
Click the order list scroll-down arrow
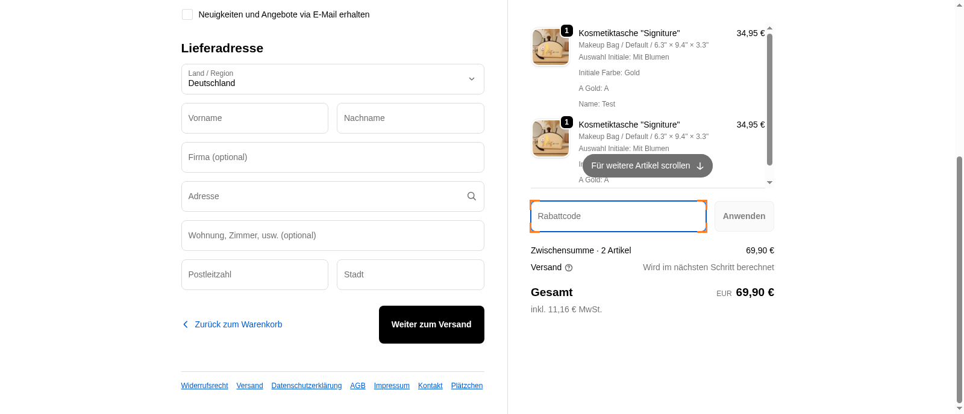point(769,182)
